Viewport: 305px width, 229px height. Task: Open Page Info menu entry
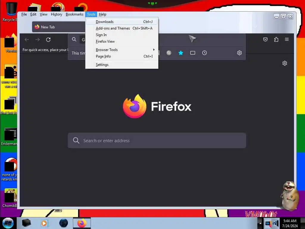tap(122, 56)
